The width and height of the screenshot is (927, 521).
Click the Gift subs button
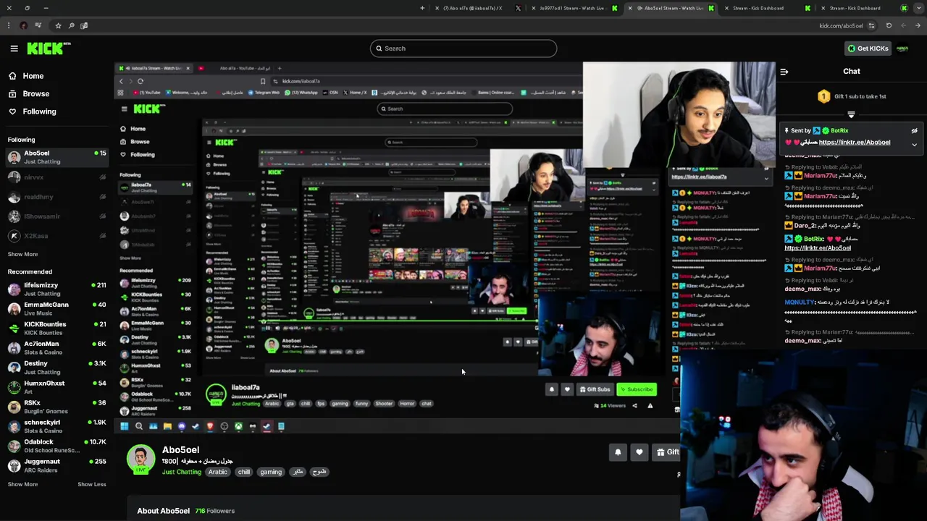[667, 452]
